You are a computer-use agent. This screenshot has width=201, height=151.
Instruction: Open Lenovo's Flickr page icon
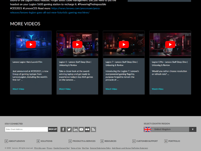click(x=87, y=129)
